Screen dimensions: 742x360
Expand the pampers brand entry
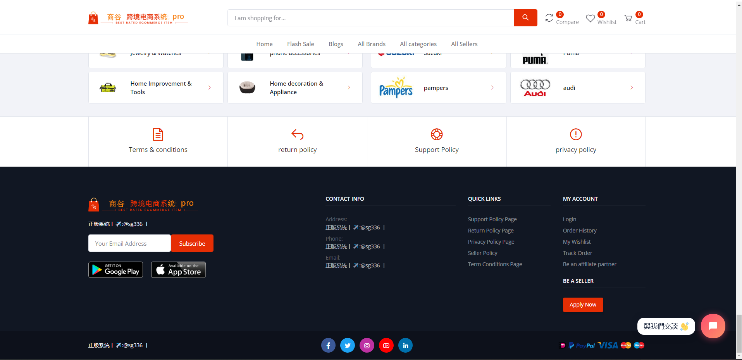(438, 87)
